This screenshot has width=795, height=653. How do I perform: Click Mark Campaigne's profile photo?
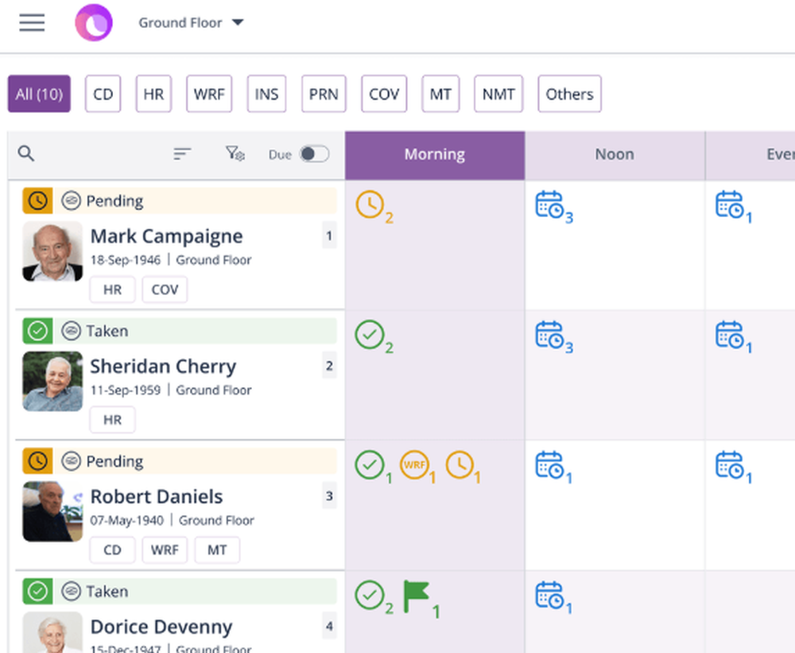52,251
